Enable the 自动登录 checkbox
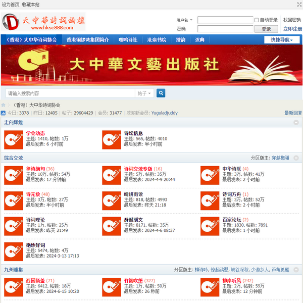Screen dimensions: 303x303 (x=257, y=20)
